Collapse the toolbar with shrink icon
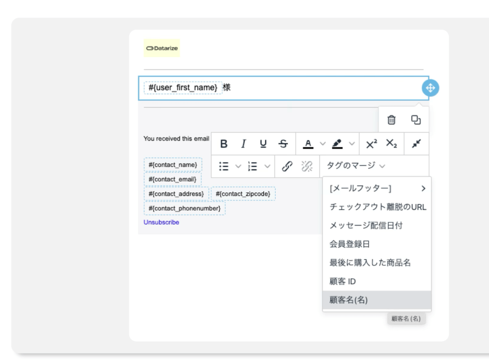This screenshot has width=489, height=362. [x=416, y=144]
